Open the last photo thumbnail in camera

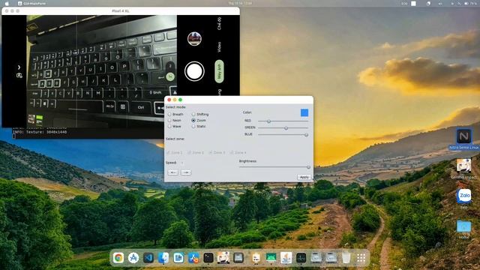point(194,38)
